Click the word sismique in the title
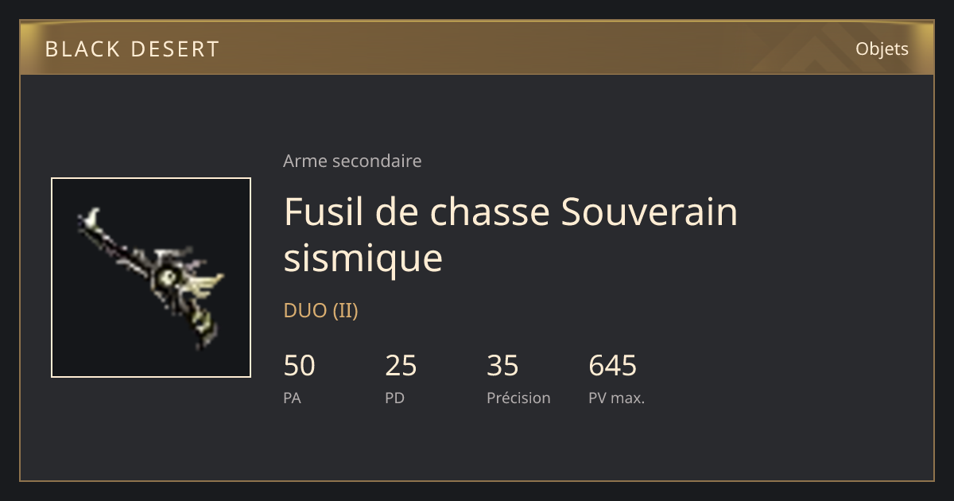Image resolution: width=954 pixels, height=501 pixels. pyautogui.click(x=363, y=258)
